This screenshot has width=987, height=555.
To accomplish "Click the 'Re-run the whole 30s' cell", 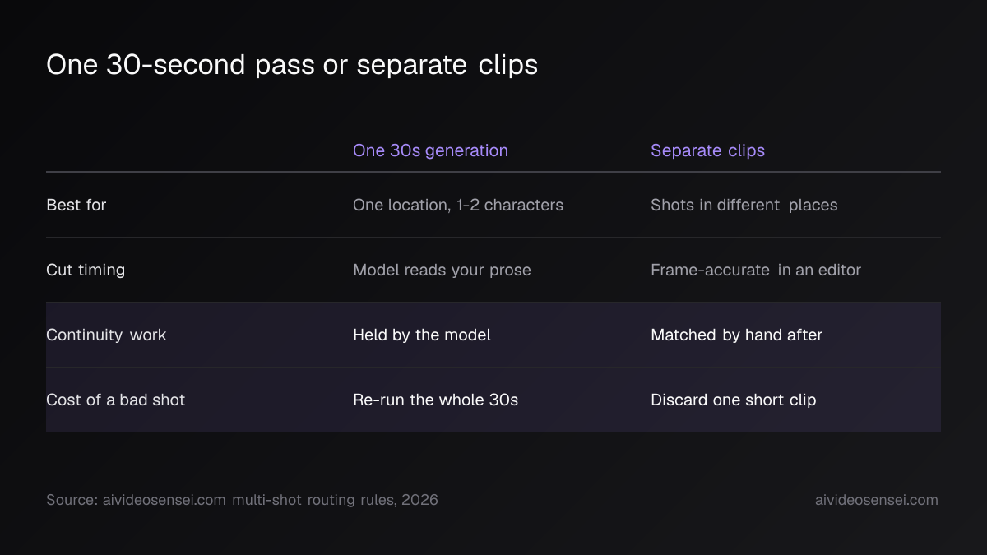I will [x=435, y=400].
